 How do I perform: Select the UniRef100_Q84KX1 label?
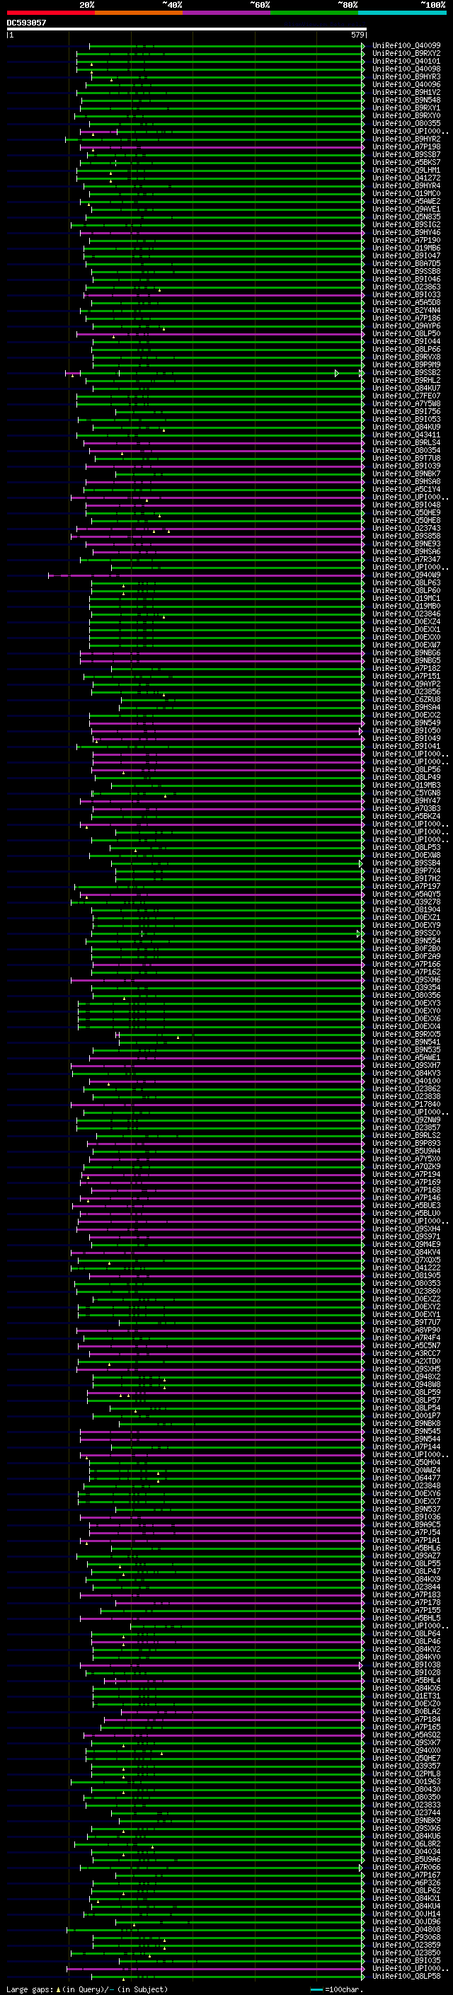click(x=406, y=1898)
